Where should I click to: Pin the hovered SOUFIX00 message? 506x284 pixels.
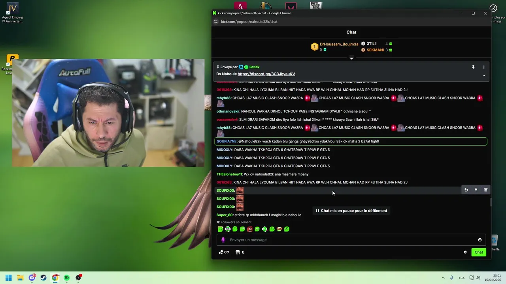coord(476,190)
